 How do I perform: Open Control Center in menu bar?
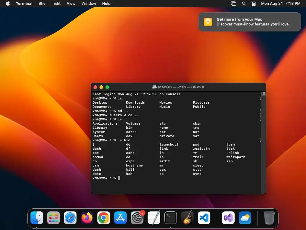[253, 4]
